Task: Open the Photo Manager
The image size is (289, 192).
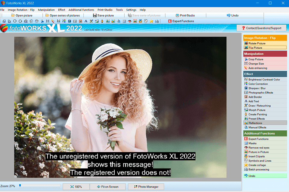Action: click(x=146, y=187)
